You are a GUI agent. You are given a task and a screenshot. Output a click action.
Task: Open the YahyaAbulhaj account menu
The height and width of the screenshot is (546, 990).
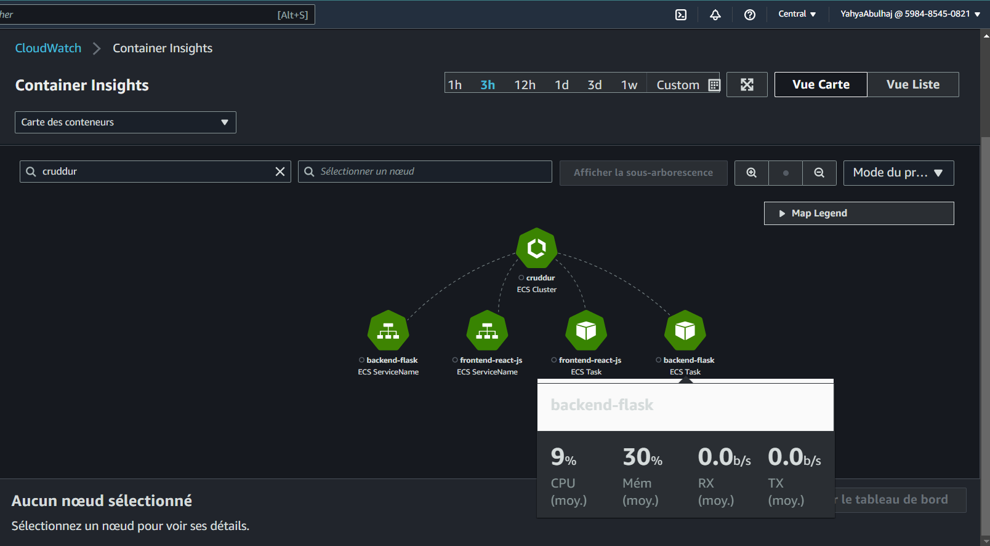[910, 14]
